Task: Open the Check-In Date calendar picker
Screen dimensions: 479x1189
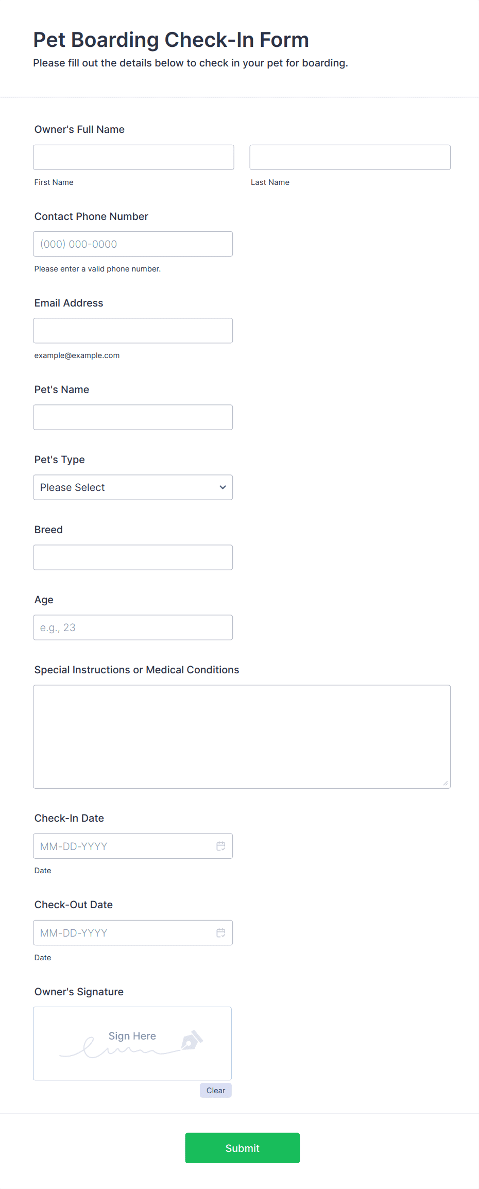Action: pyautogui.click(x=221, y=845)
